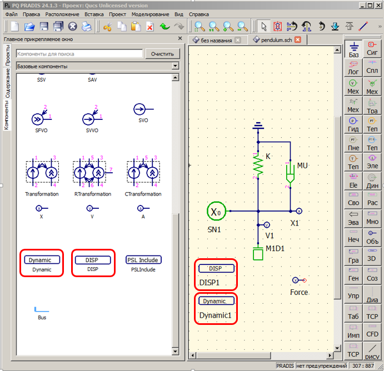
Task: Click the Print icon in the toolbar
Action: 87,26
